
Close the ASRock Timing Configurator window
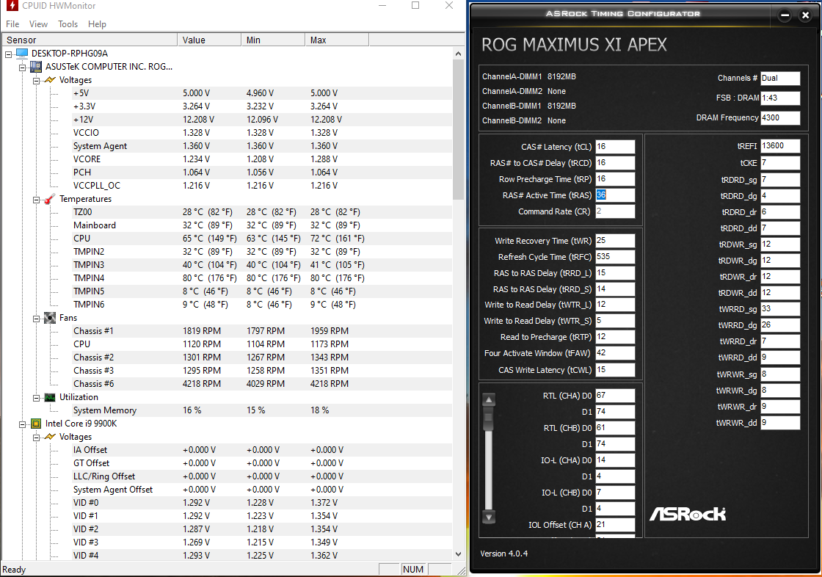click(x=806, y=15)
